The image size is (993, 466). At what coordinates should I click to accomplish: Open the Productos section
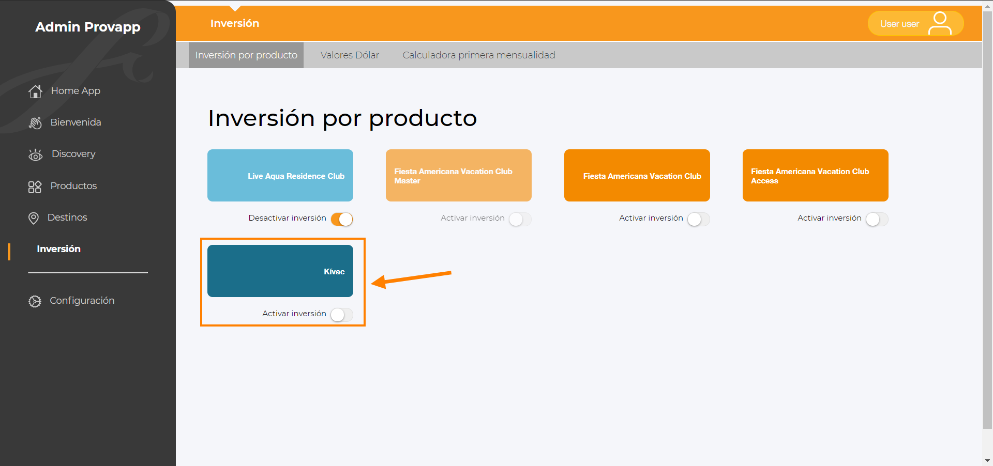73,186
